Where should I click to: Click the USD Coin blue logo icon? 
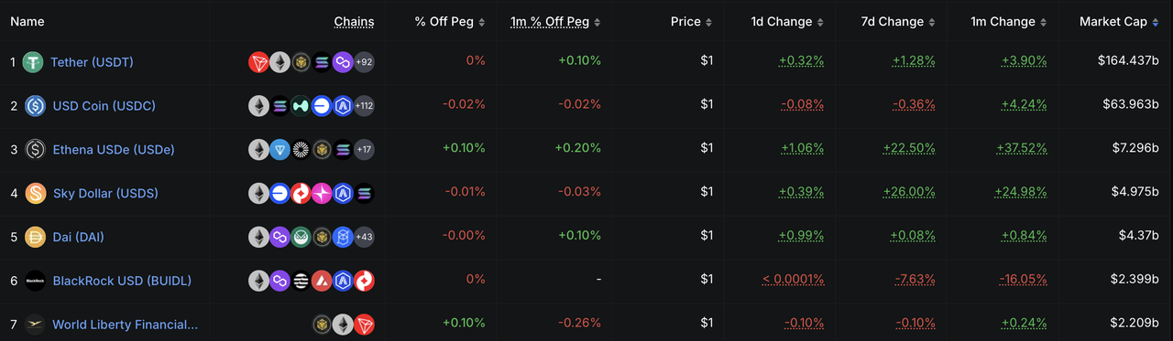[x=36, y=105]
